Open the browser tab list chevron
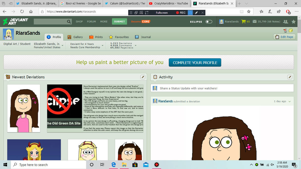The image size is (301, 169). pos(246,4)
